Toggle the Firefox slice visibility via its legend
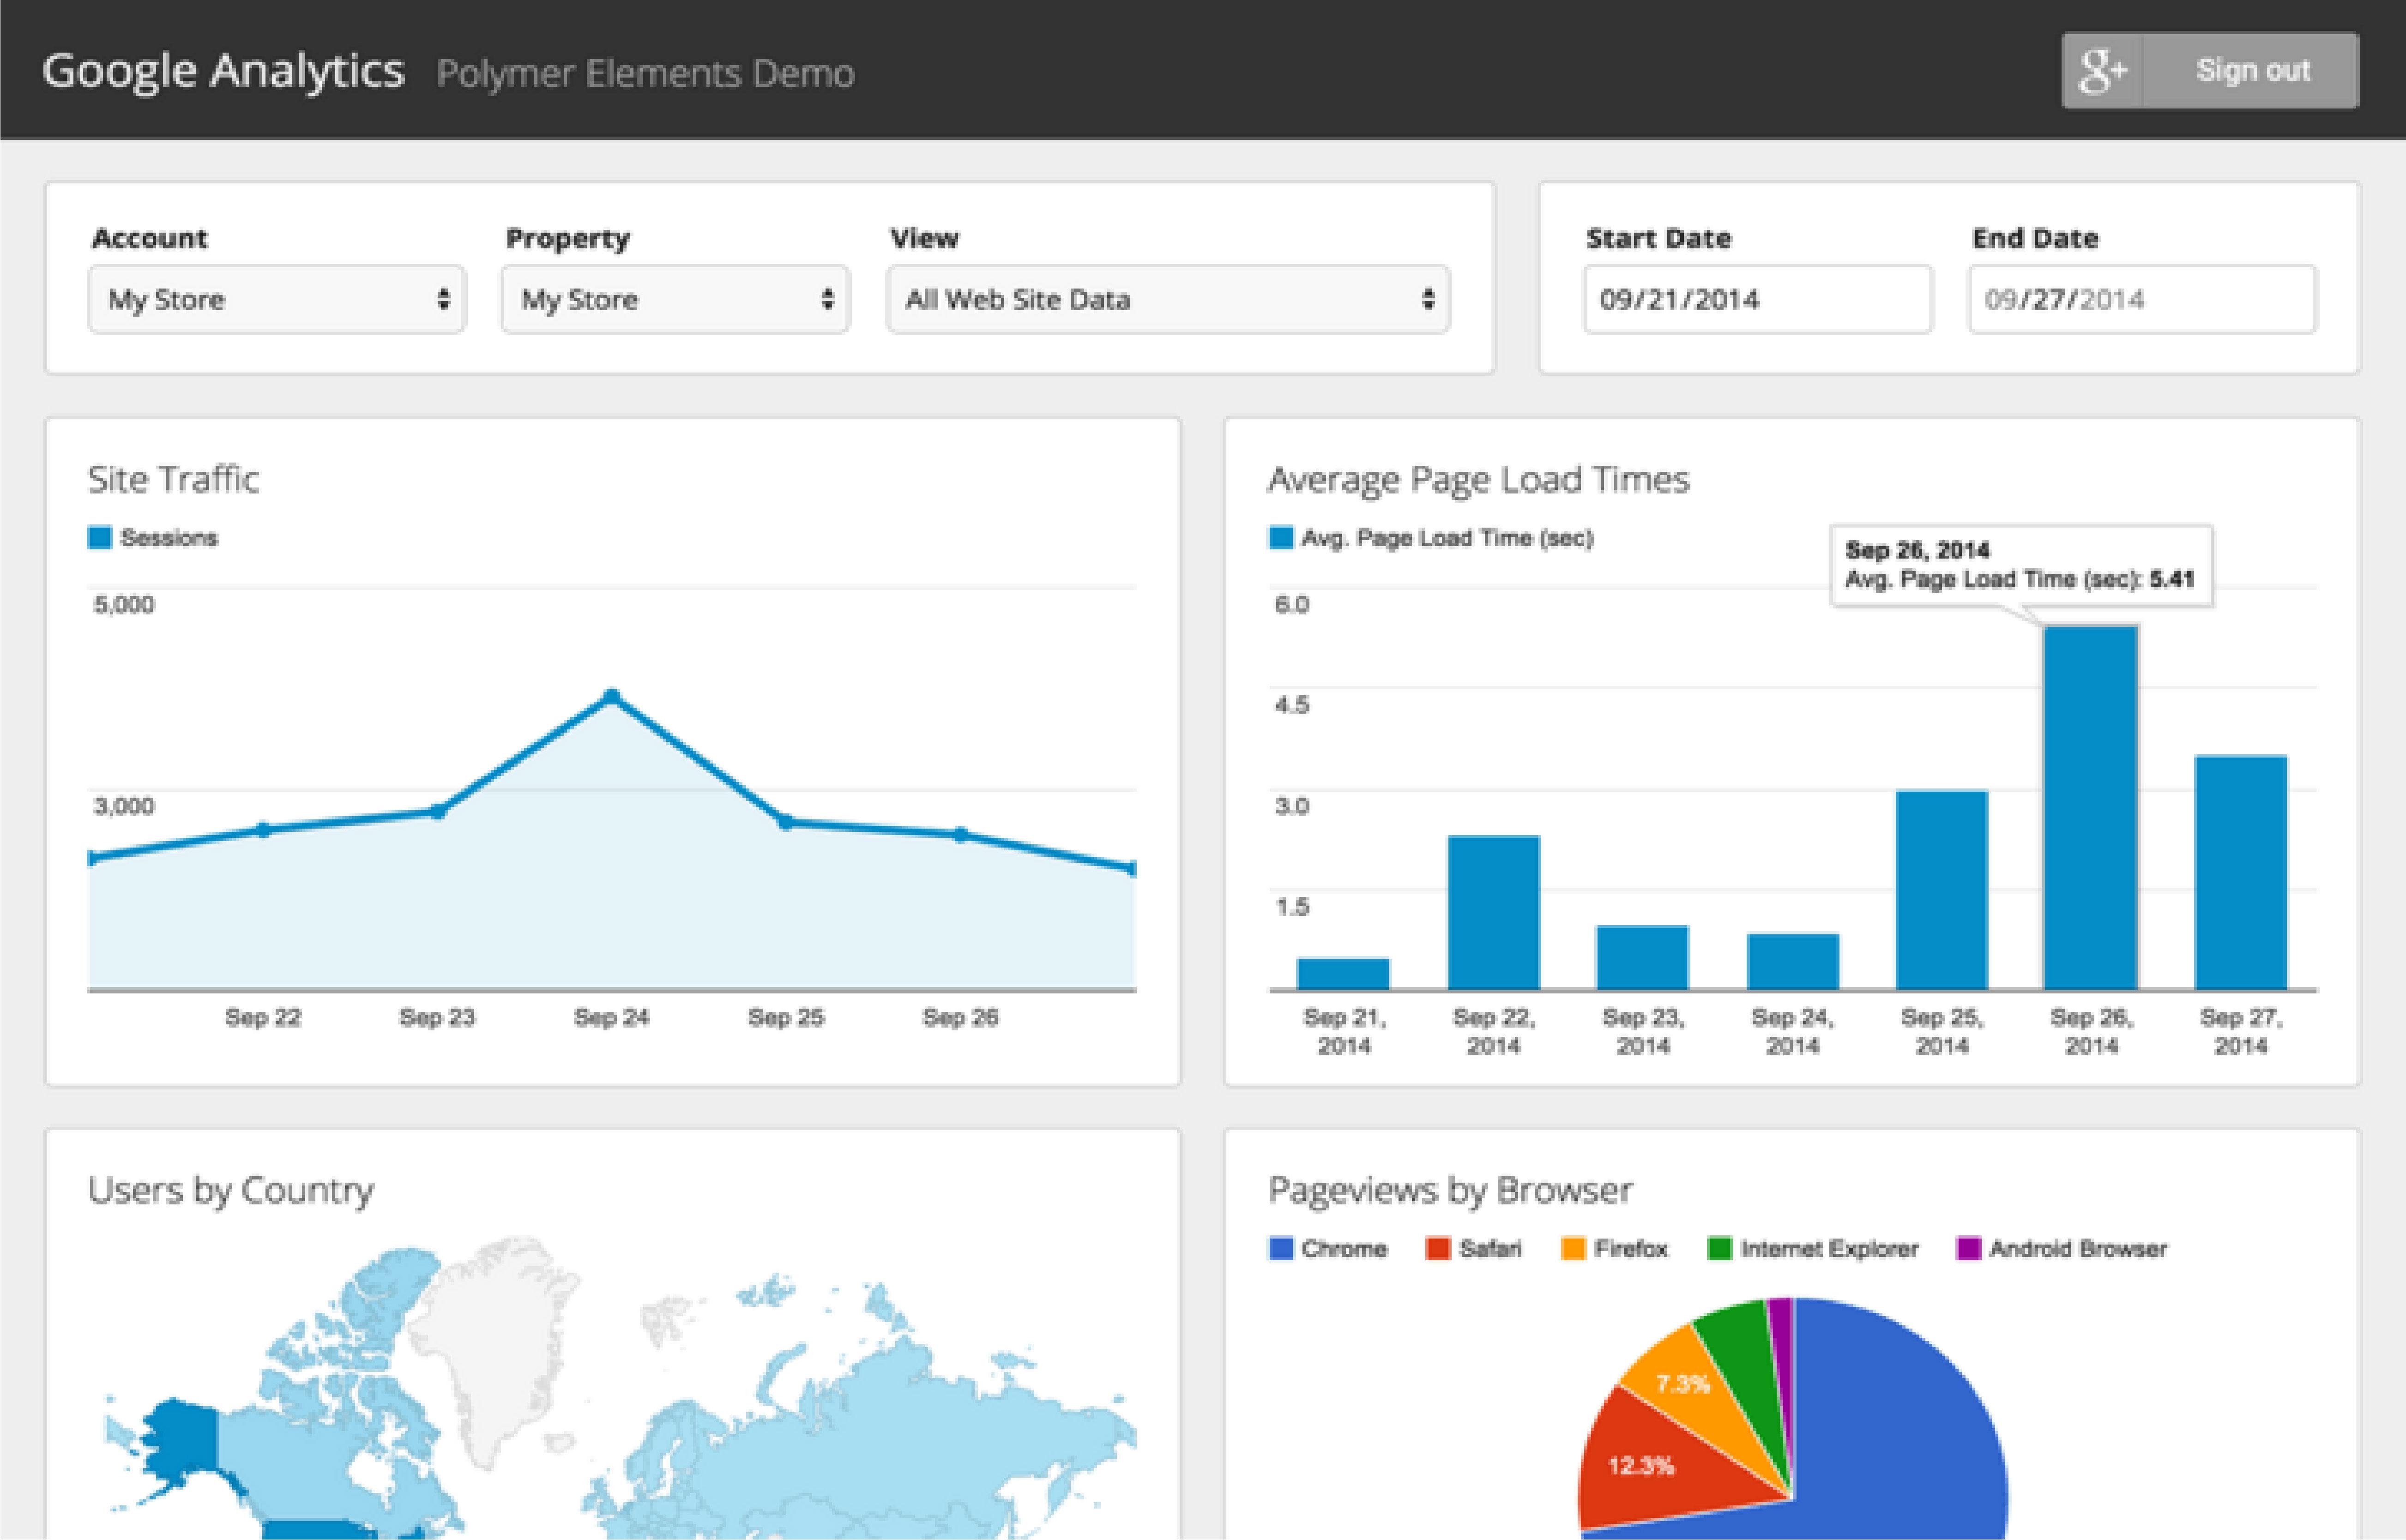2406x1540 pixels. pos(1633,1248)
